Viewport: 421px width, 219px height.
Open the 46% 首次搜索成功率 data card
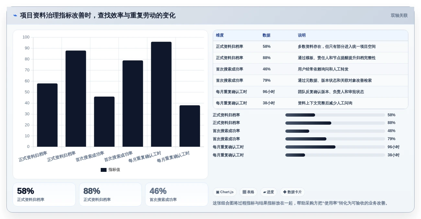click(x=176, y=194)
